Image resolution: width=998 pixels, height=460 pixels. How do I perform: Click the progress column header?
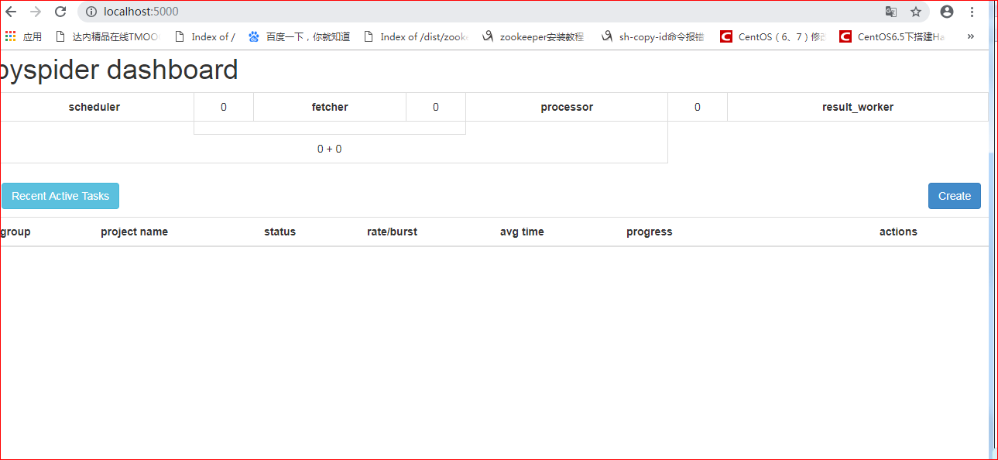(649, 231)
